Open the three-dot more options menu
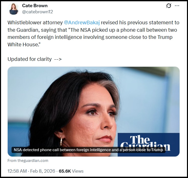188x178 pixels. (x=177, y=6)
